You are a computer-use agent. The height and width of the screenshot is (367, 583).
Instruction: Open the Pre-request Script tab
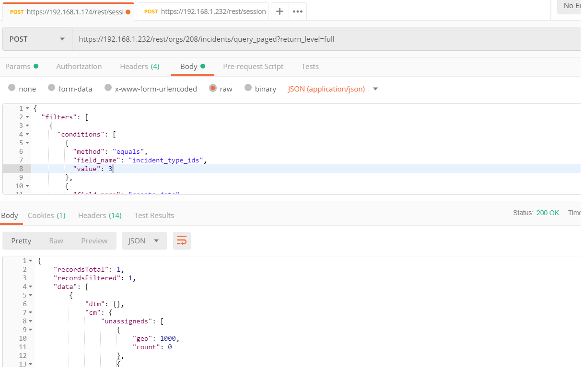tap(253, 66)
